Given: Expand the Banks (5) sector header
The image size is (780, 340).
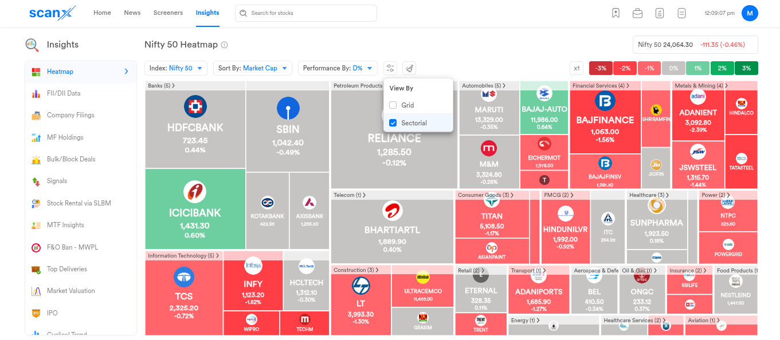Looking at the screenshot, I should tap(161, 86).
